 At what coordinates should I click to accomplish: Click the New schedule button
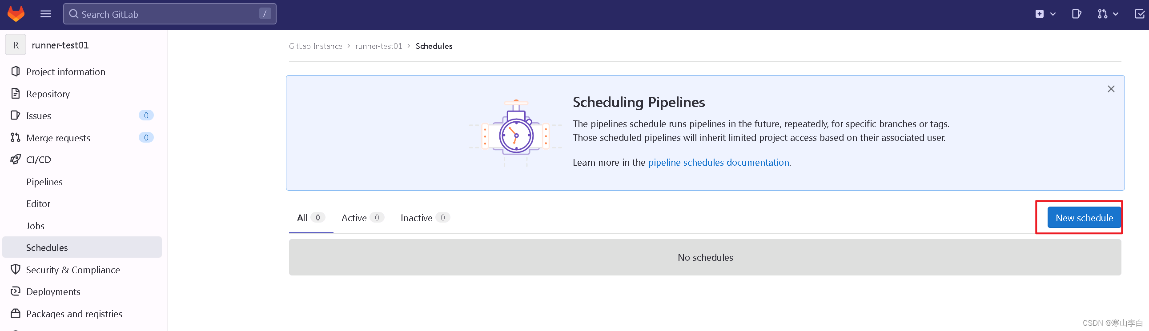[1084, 218]
